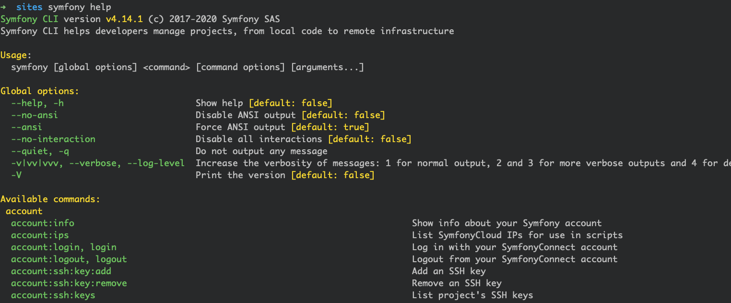Click the '--quiet, -q' option

tap(40, 151)
